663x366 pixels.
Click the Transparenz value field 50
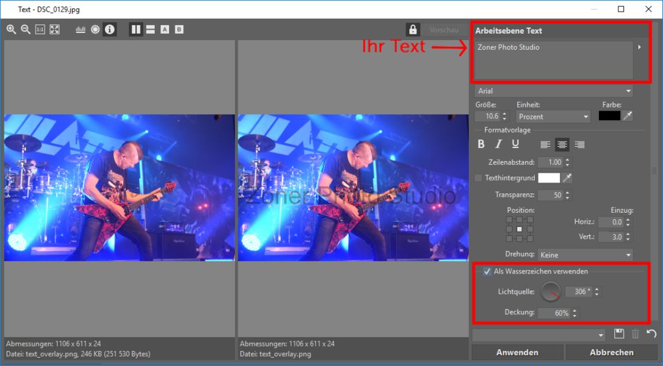(x=551, y=195)
